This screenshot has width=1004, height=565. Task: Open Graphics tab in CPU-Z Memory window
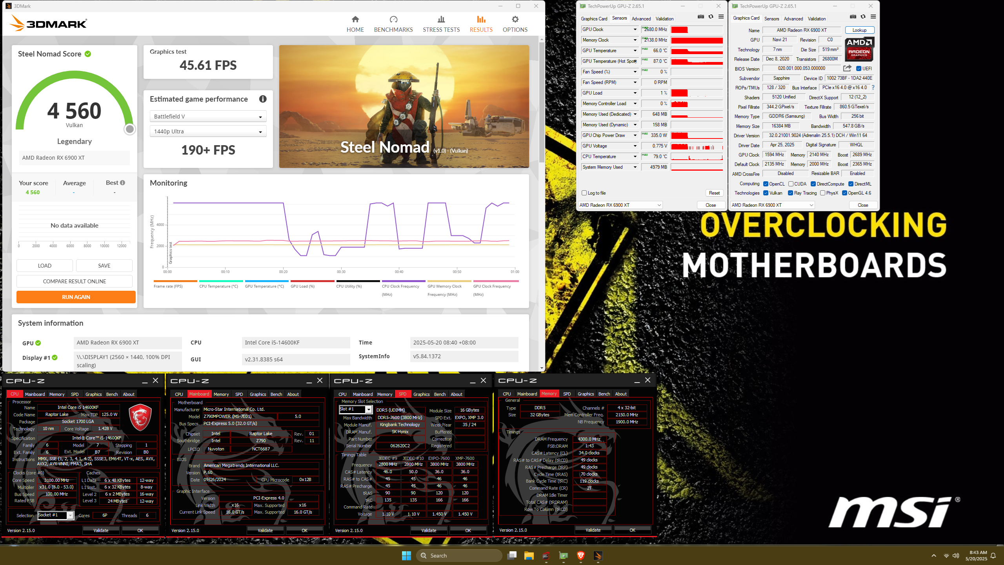(x=586, y=394)
